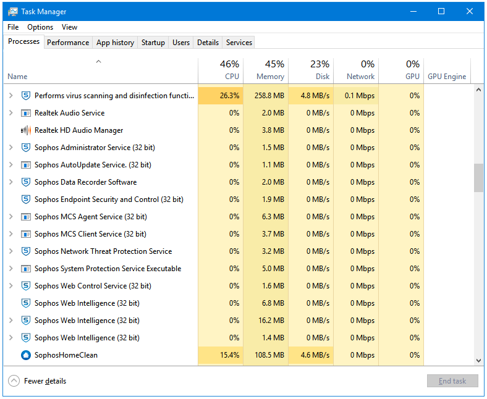Select the SophosHomeClean process name
This screenshot has width=487, height=399.
click(x=66, y=355)
